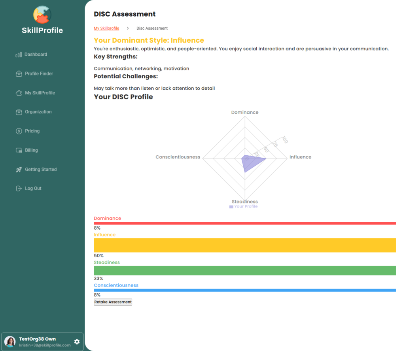Click the Log Out arrow icon

point(19,189)
